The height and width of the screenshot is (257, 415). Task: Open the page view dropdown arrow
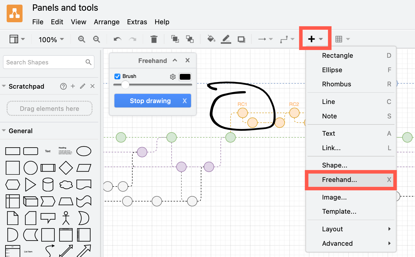tap(23, 39)
